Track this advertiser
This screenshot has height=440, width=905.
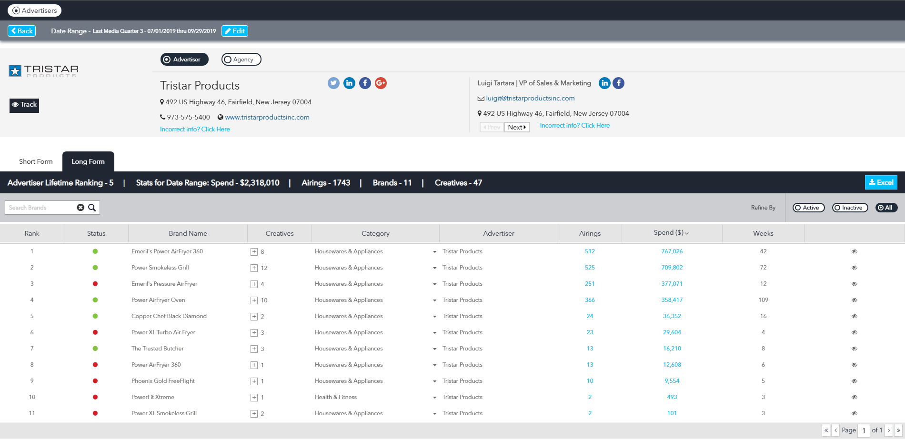click(x=24, y=105)
